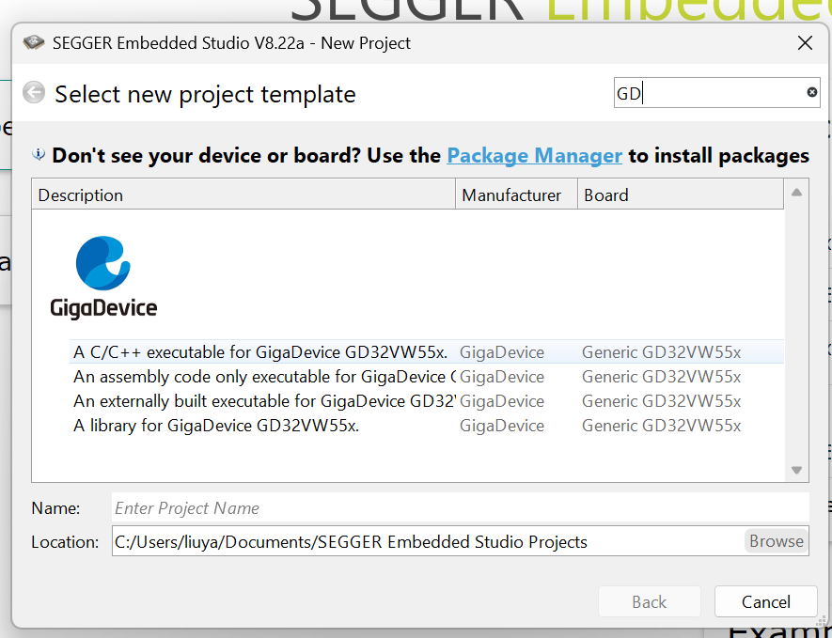Click the project Name input field
The image size is (832, 638).
pos(459,508)
